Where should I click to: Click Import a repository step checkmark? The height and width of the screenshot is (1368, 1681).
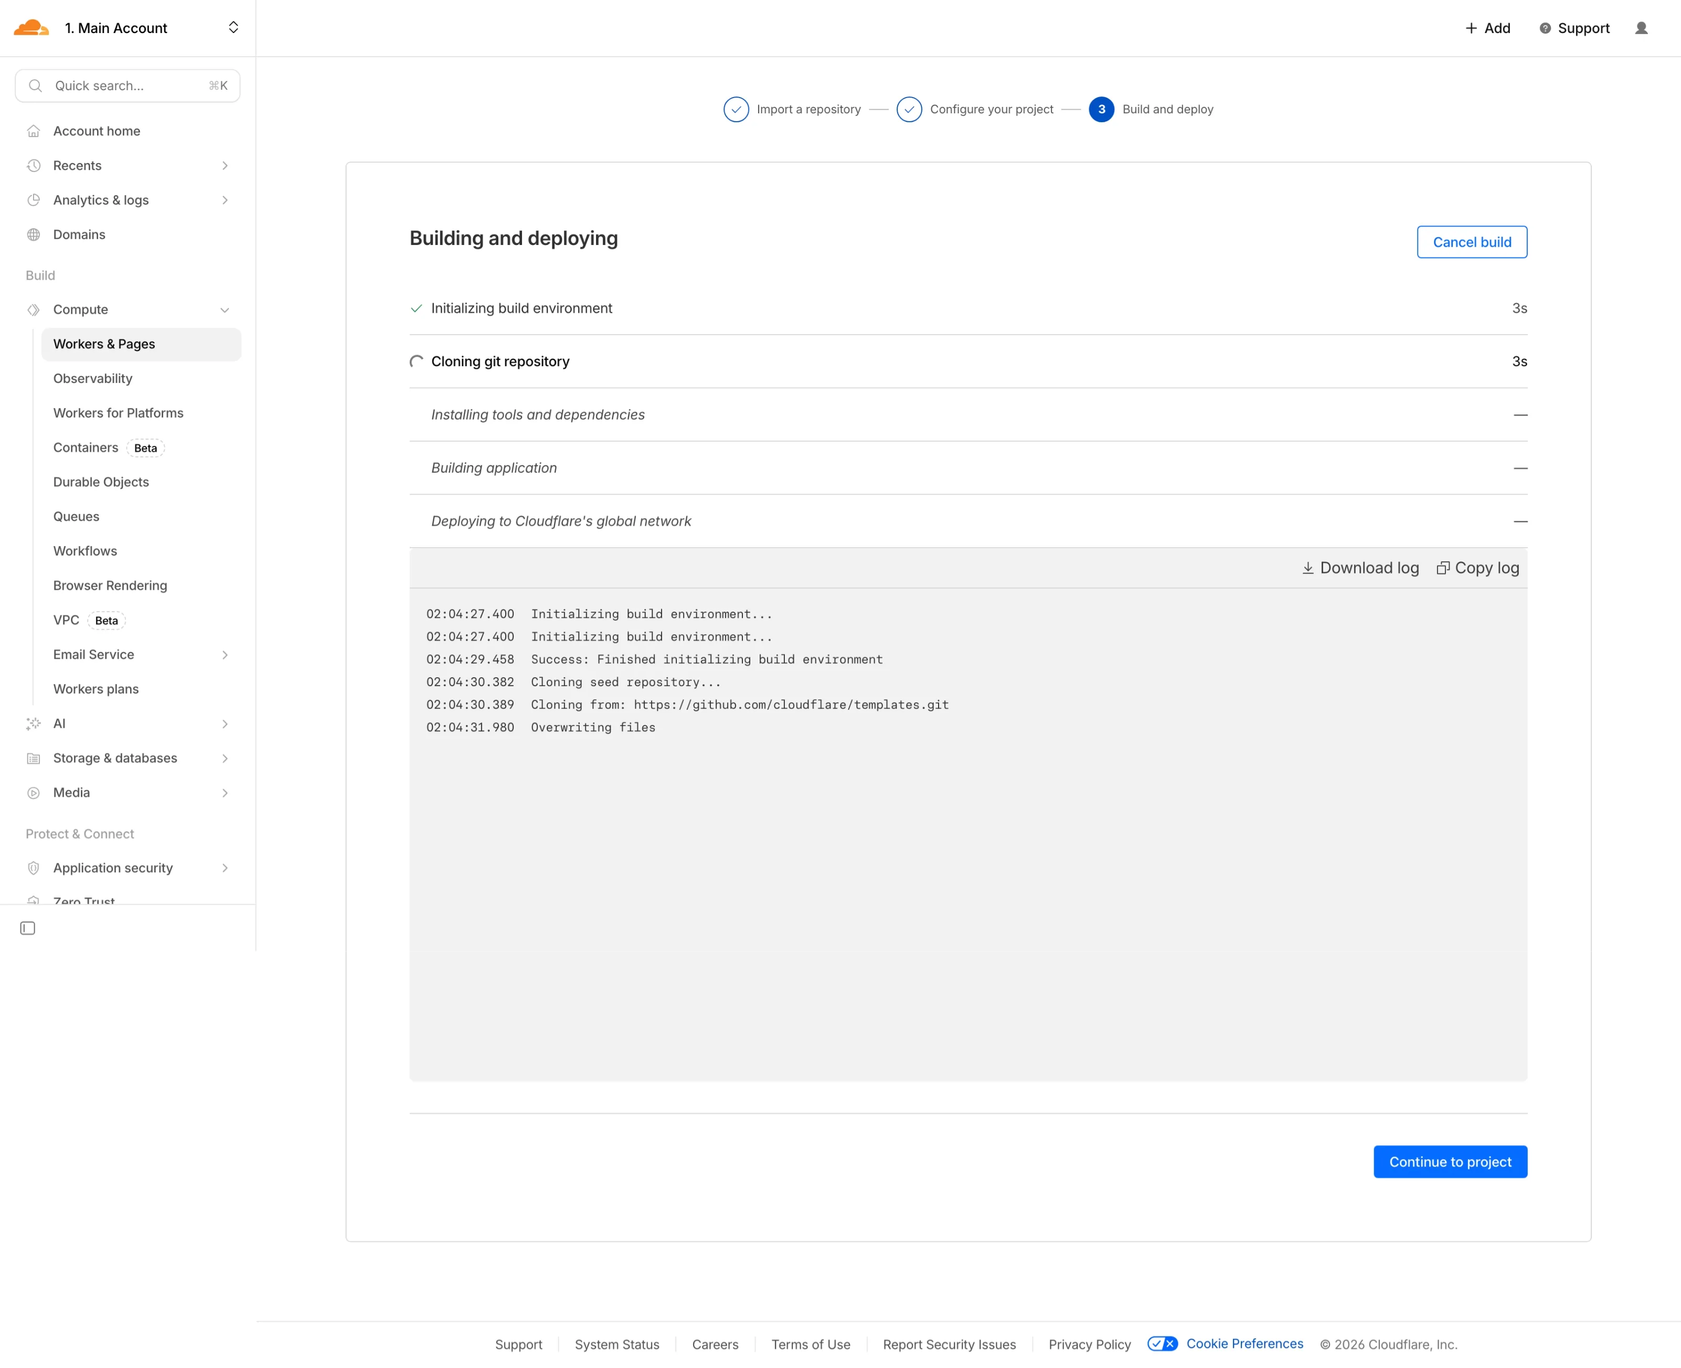[736, 110]
